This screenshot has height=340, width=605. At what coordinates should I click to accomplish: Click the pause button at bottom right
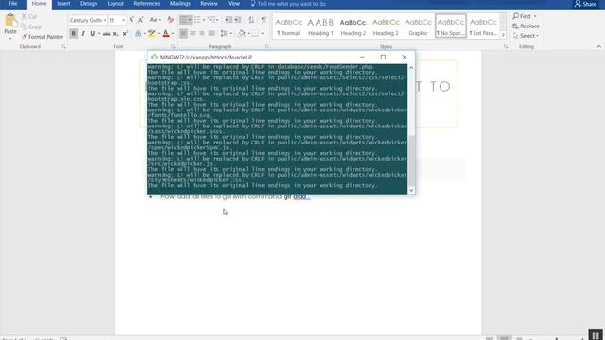pyautogui.click(x=596, y=335)
